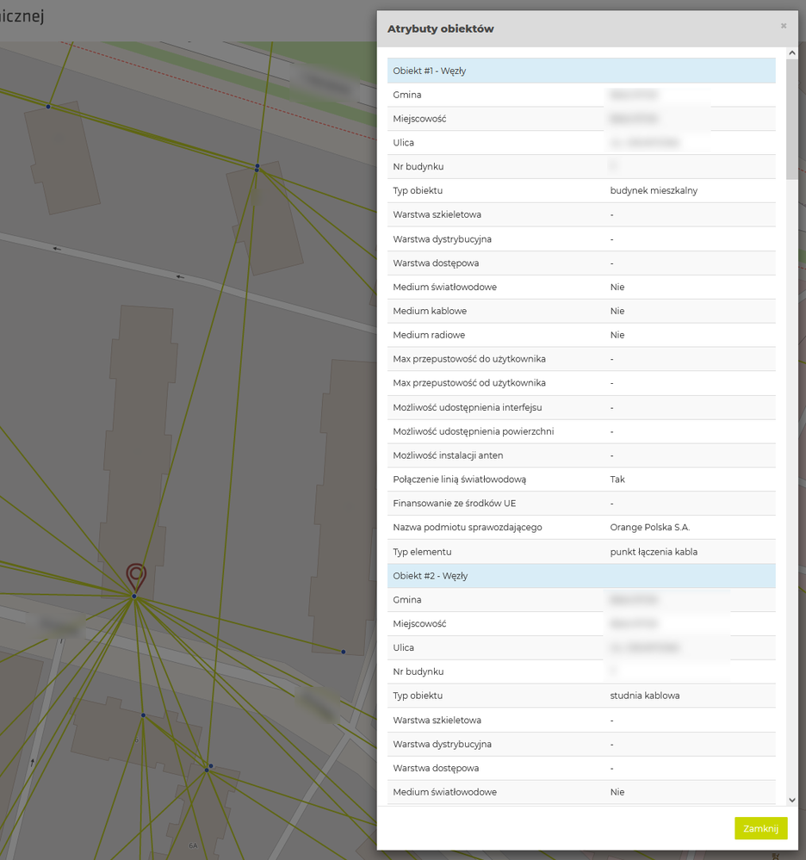This screenshot has height=860, width=806.
Task: Click the Atrybuty obiektów dialog title
Action: click(440, 29)
